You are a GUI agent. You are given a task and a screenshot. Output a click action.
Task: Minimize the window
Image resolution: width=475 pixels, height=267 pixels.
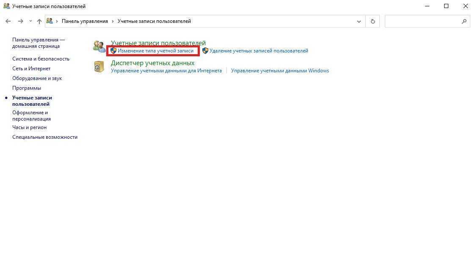click(427, 6)
